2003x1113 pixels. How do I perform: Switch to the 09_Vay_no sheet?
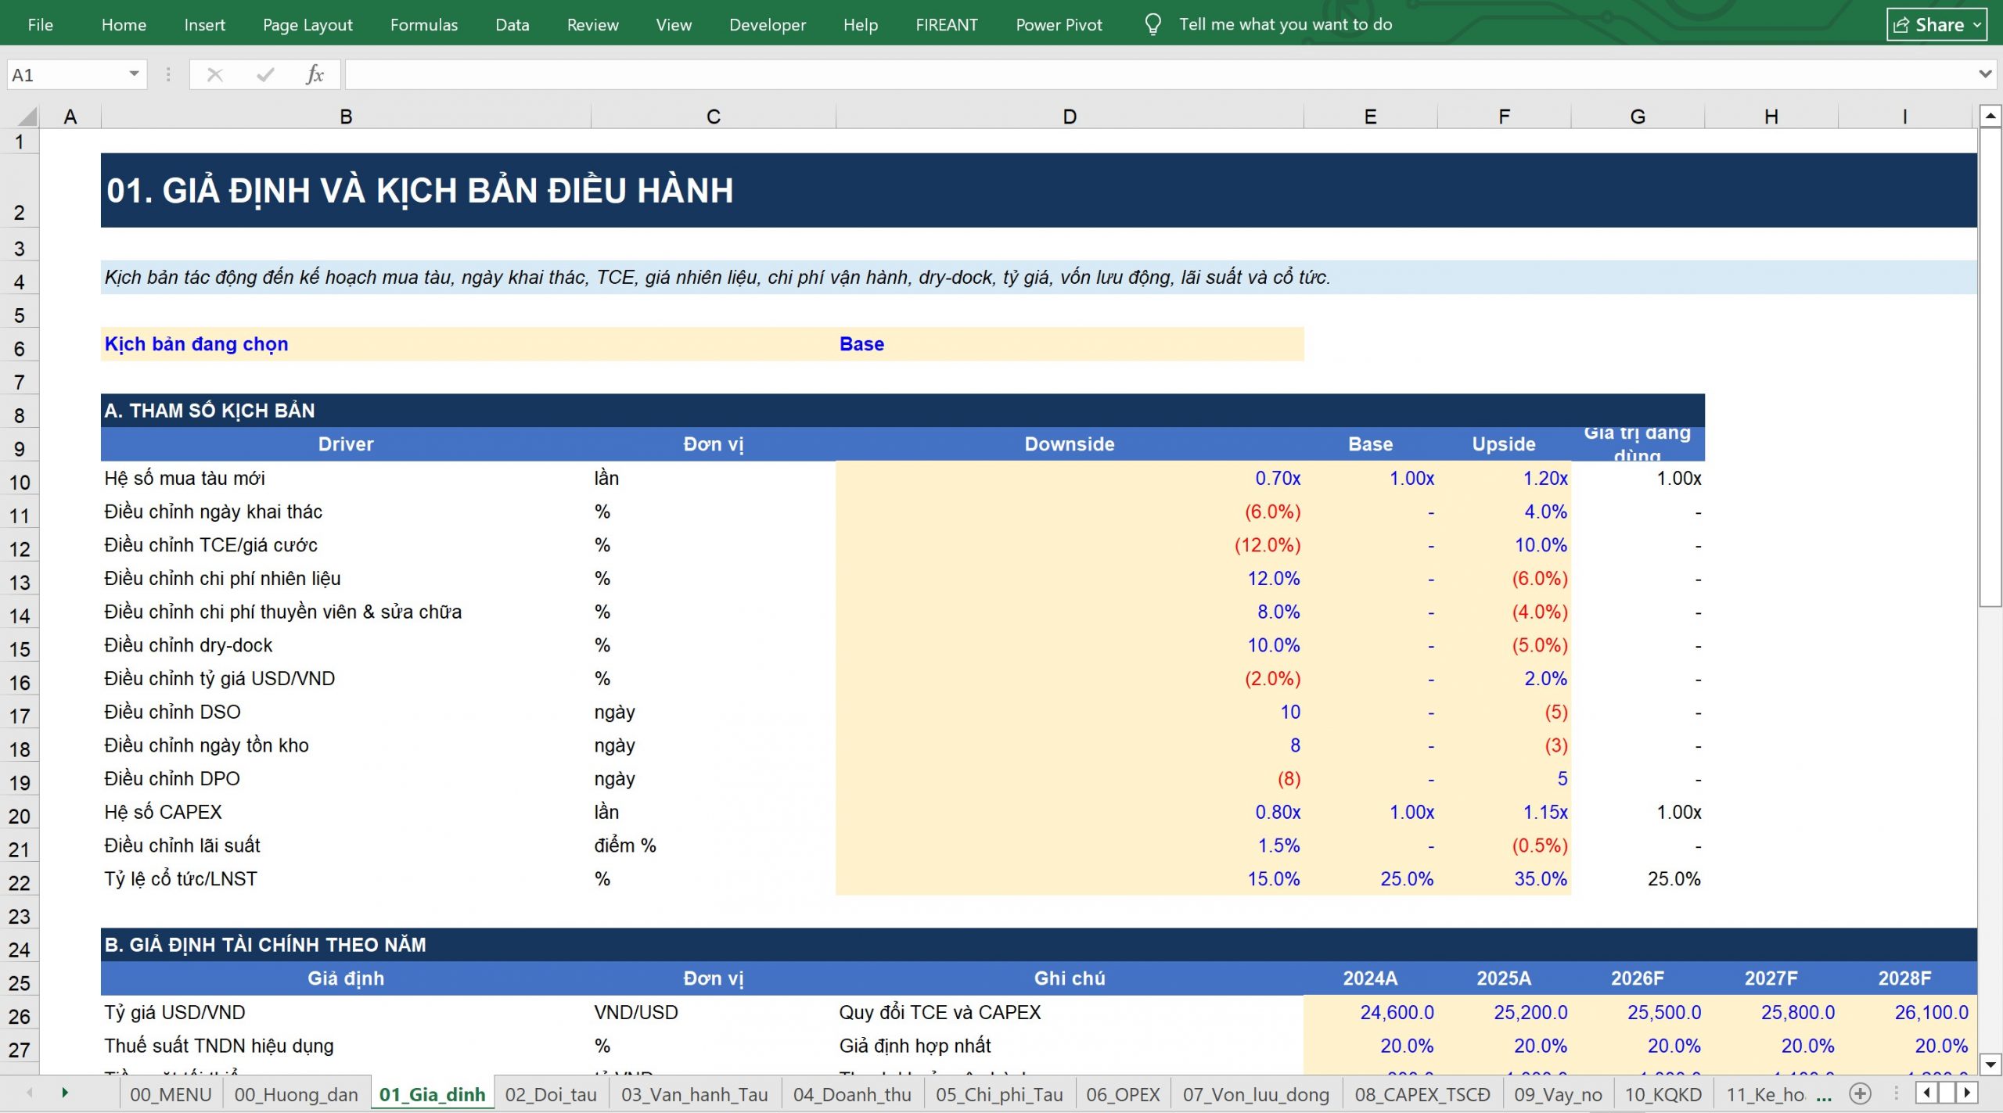(x=1558, y=1094)
